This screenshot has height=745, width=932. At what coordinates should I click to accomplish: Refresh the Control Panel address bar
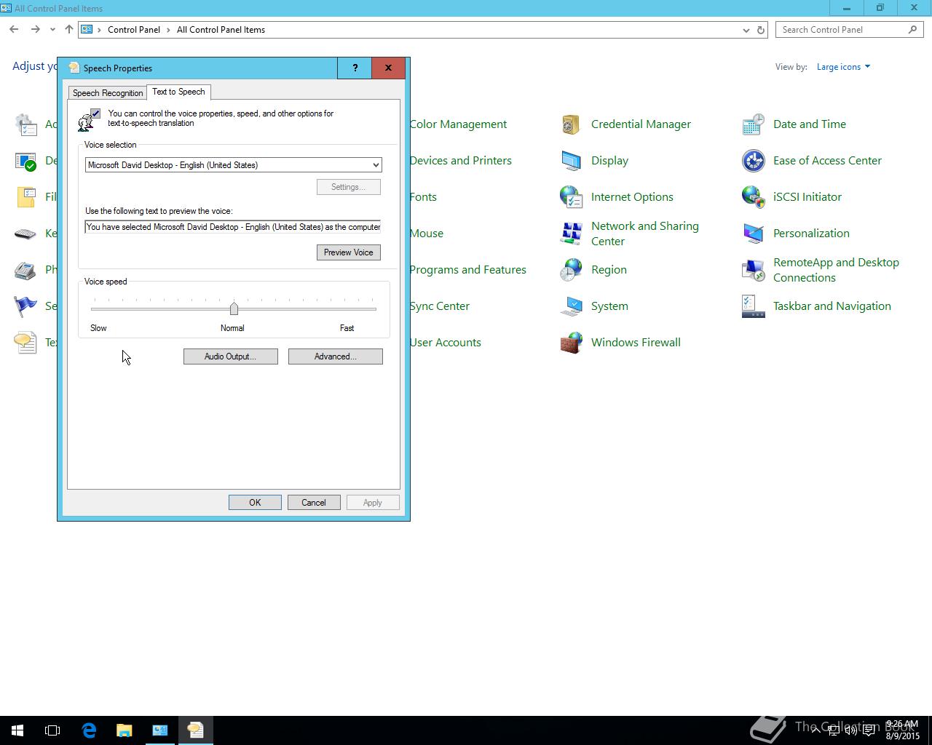(x=761, y=30)
